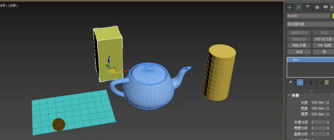This screenshot has height=140, width=334.
Task: Toggle Show End Result button
Action: [300, 82]
